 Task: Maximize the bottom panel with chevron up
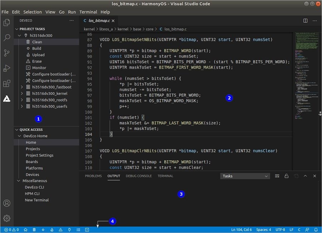click(x=305, y=176)
